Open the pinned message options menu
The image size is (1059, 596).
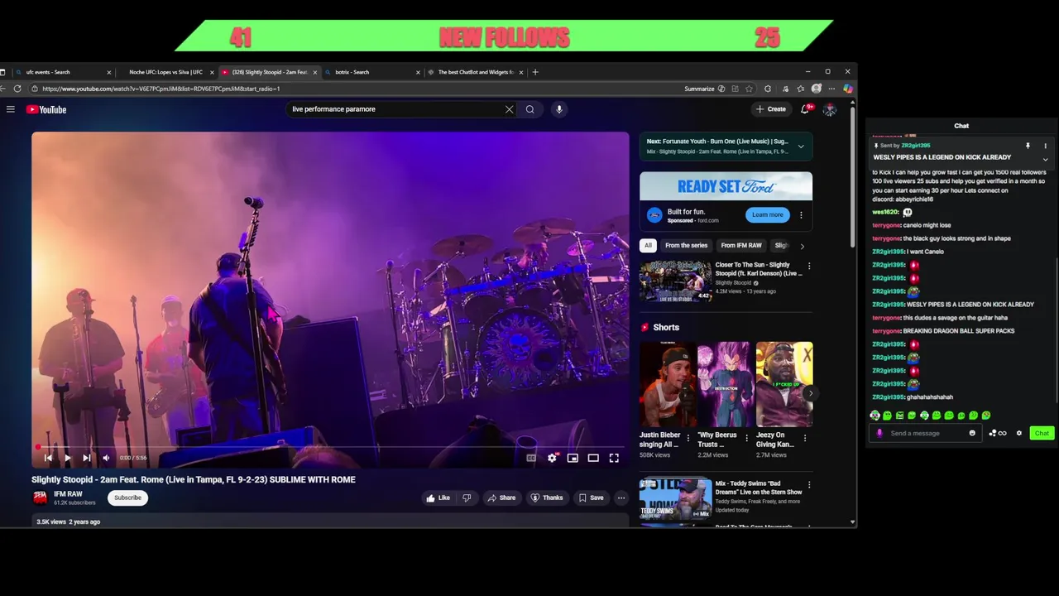[1045, 146]
